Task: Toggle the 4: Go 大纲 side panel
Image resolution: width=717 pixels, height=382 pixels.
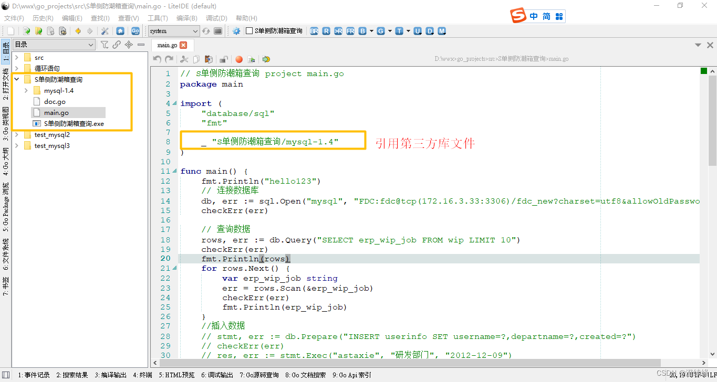Action: pyautogui.click(x=6, y=162)
